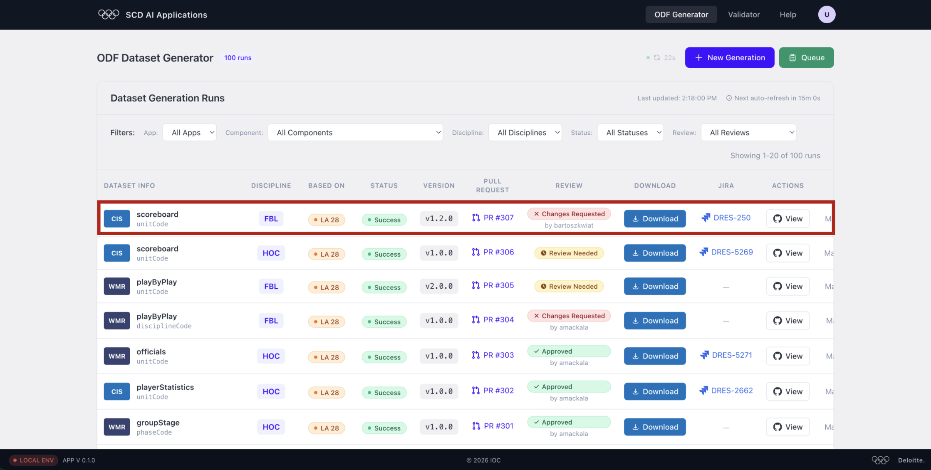Click the clipboard icon on Queue button

pos(792,58)
